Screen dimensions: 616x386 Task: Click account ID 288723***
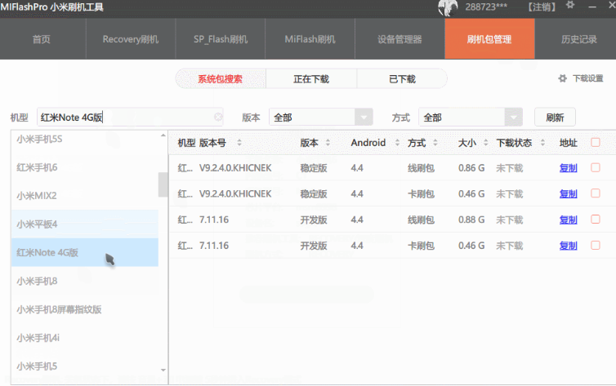486,7
